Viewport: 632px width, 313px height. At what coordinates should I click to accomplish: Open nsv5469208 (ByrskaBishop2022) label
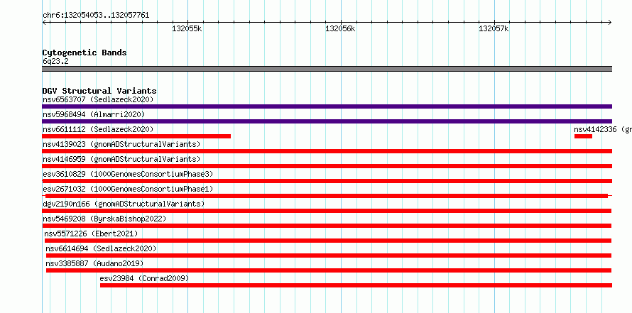pos(104,219)
